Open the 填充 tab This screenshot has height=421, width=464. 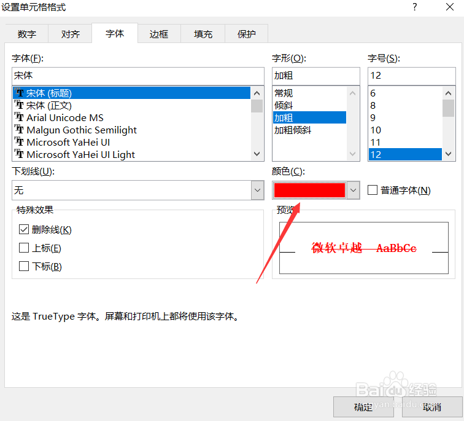tap(203, 34)
